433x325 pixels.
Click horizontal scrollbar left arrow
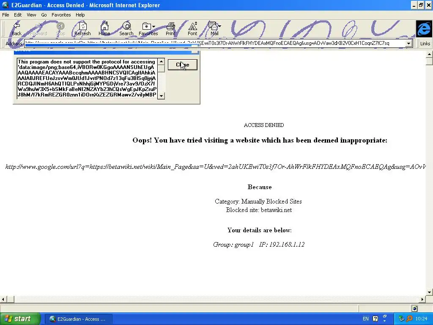[3, 299]
